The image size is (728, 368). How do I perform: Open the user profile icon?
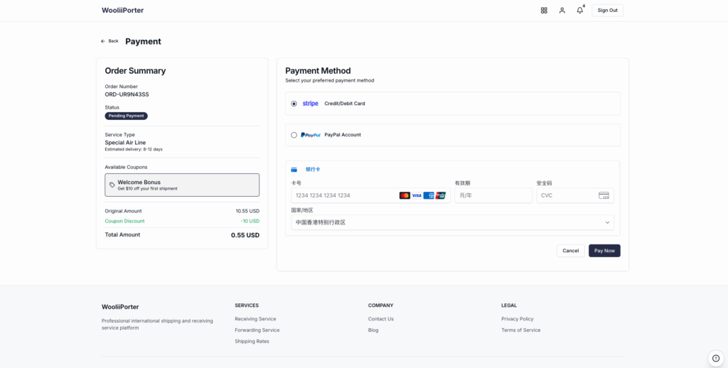[x=562, y=11]
